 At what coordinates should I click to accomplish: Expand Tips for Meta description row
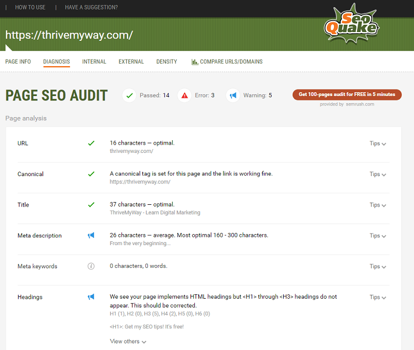click(x=378, y=236)
